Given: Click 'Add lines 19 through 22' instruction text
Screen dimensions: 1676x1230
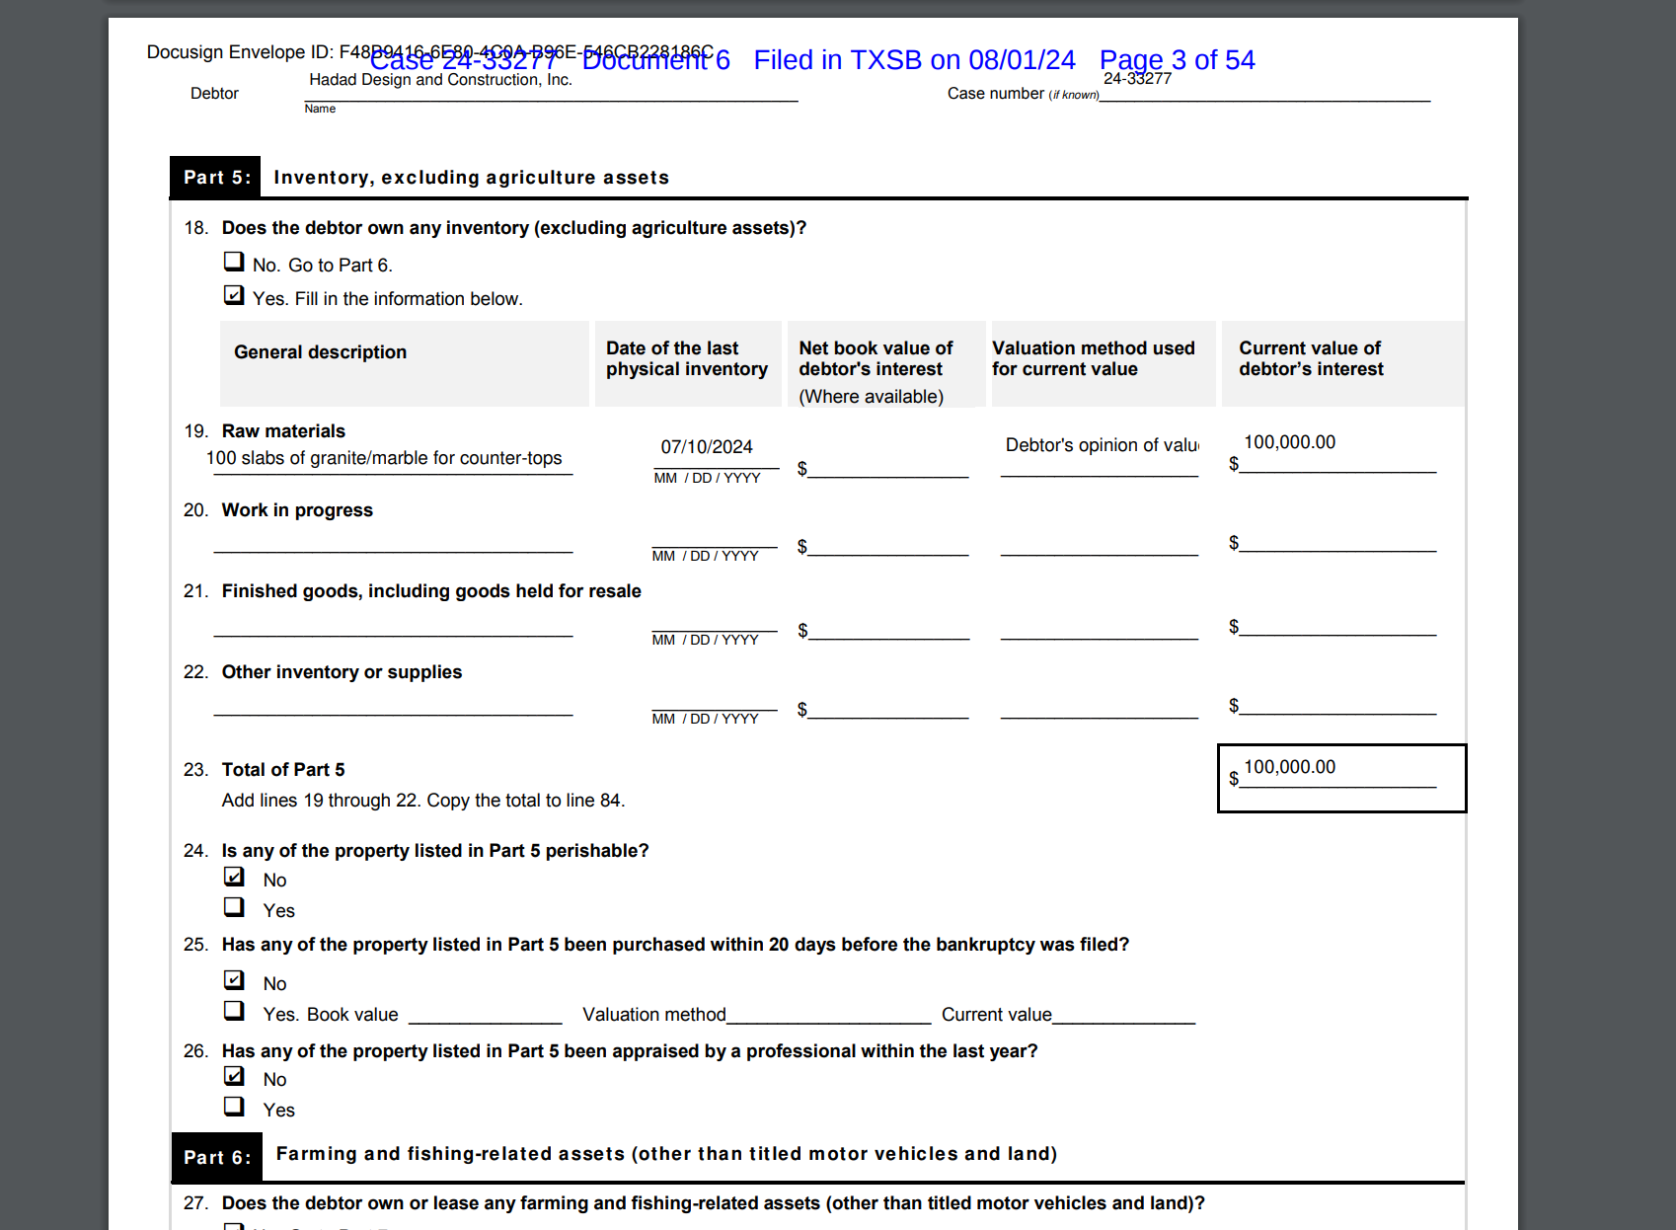Looking at the screenshot, I should 422,801.
